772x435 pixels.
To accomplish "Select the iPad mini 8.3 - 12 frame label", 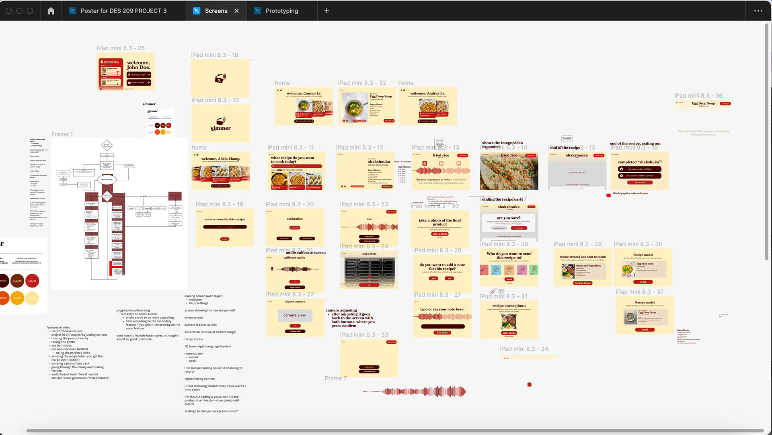I will point(359,148).
